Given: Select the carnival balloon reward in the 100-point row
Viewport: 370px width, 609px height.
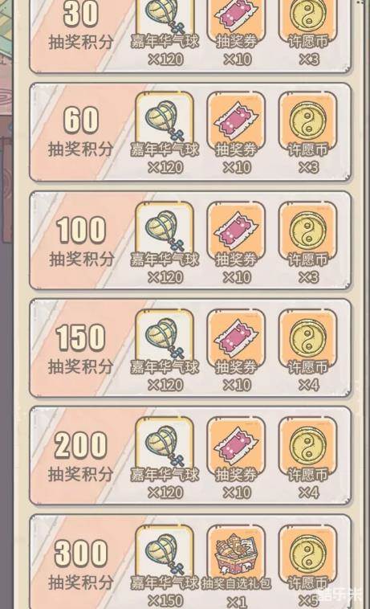Looking at the screenshot, I should click(x=165, y=231).
